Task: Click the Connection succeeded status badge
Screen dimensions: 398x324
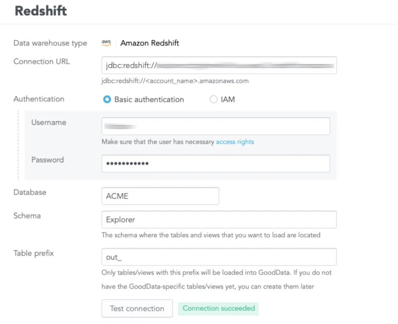Action: 219,308
